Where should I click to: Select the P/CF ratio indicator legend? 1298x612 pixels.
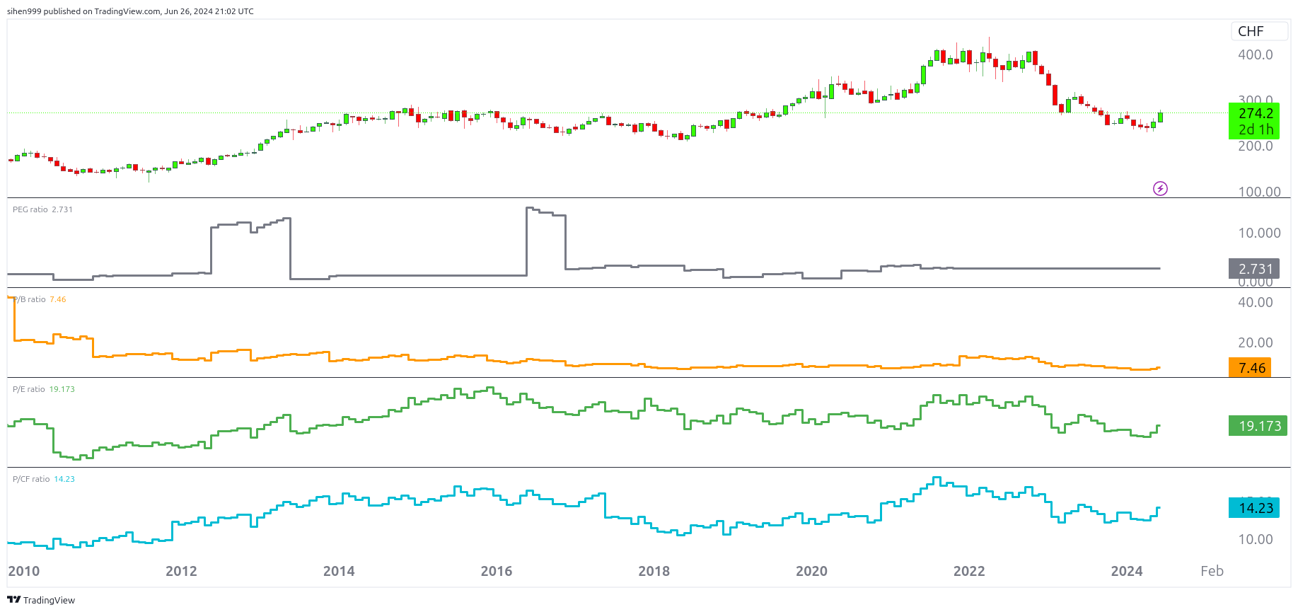[x=43, y=479]
